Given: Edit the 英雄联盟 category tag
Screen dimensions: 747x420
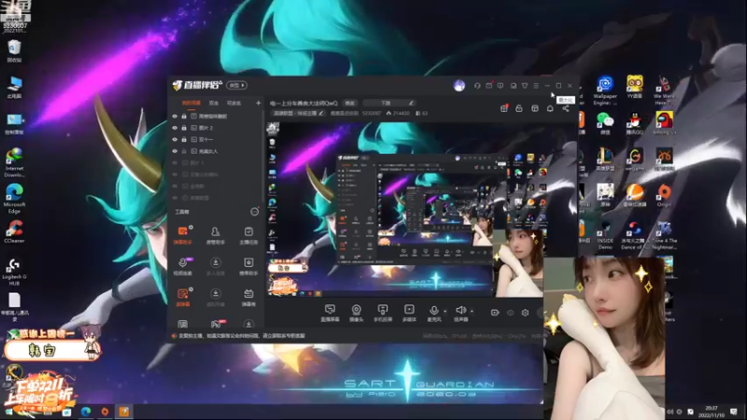Looking at the screenshot, I should (298, 113).
